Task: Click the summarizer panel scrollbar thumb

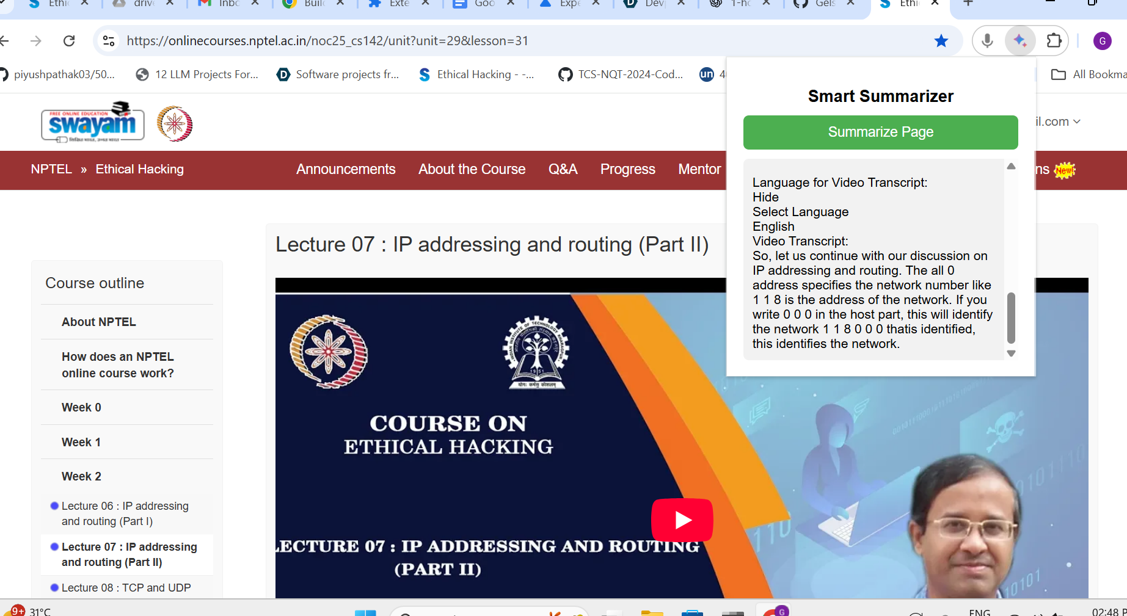Action: [1011, 317]
